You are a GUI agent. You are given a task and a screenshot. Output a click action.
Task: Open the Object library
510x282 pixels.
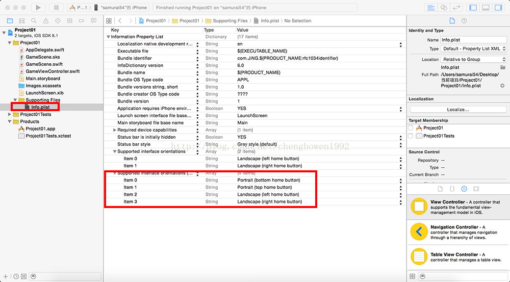[x=464, y=189]
